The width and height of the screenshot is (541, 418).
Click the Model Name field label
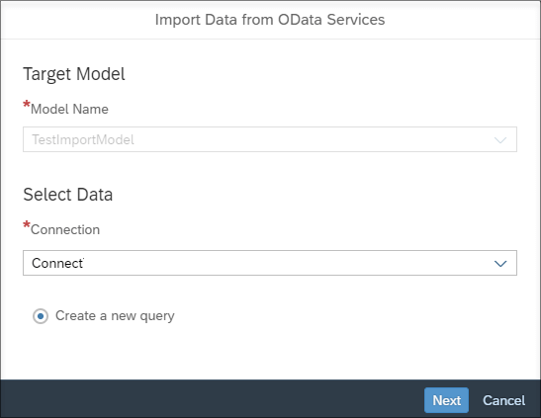[x=69, y=110]
